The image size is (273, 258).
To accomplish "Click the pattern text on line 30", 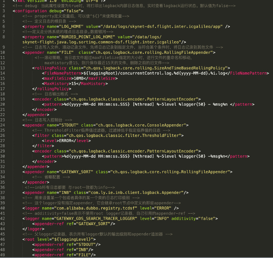I will pos(144,156).
